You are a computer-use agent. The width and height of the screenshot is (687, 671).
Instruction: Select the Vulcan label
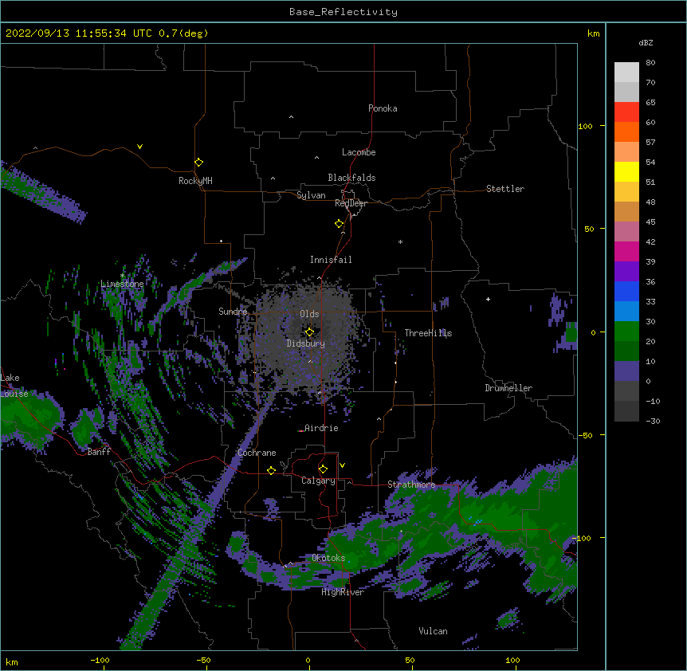[x=433, y=631]
